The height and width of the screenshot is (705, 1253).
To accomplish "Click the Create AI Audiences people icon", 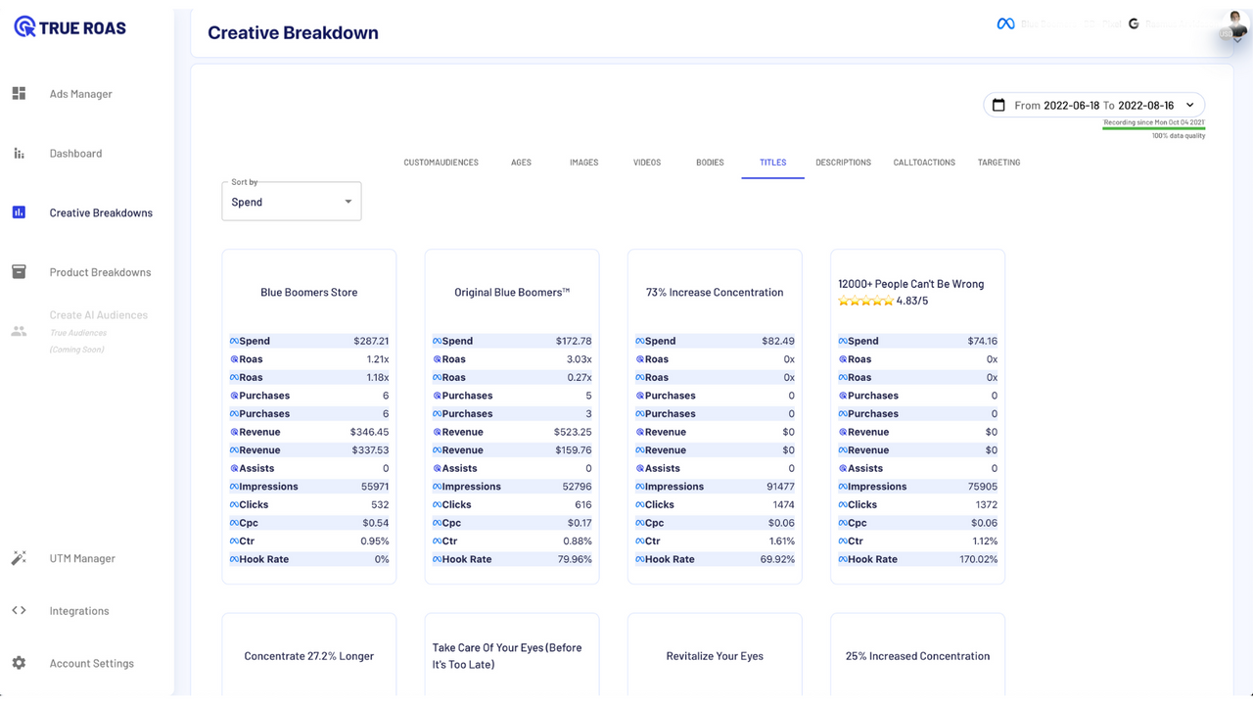I will point(19,331).
